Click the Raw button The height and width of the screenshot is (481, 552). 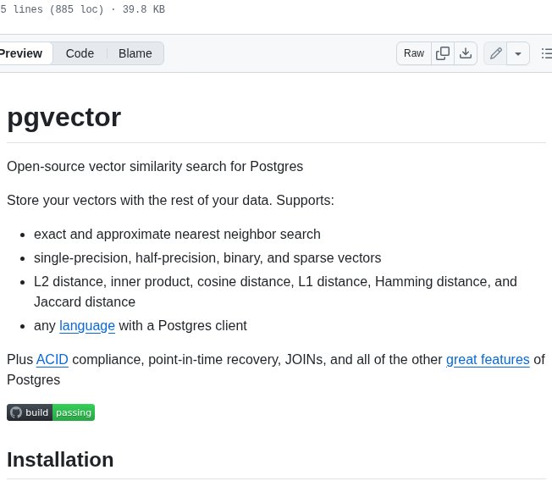point(414,53)
